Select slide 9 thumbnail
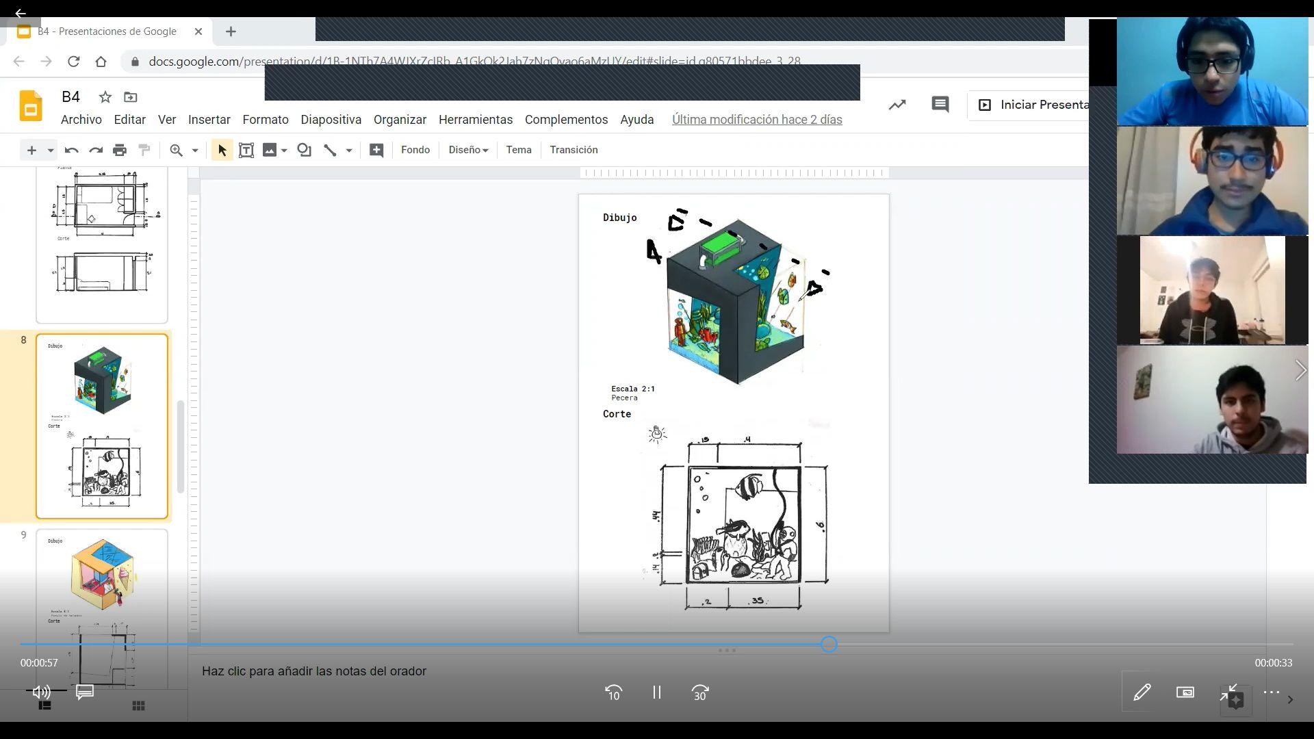The image size is (1314, 739). (x=102, y=608)
